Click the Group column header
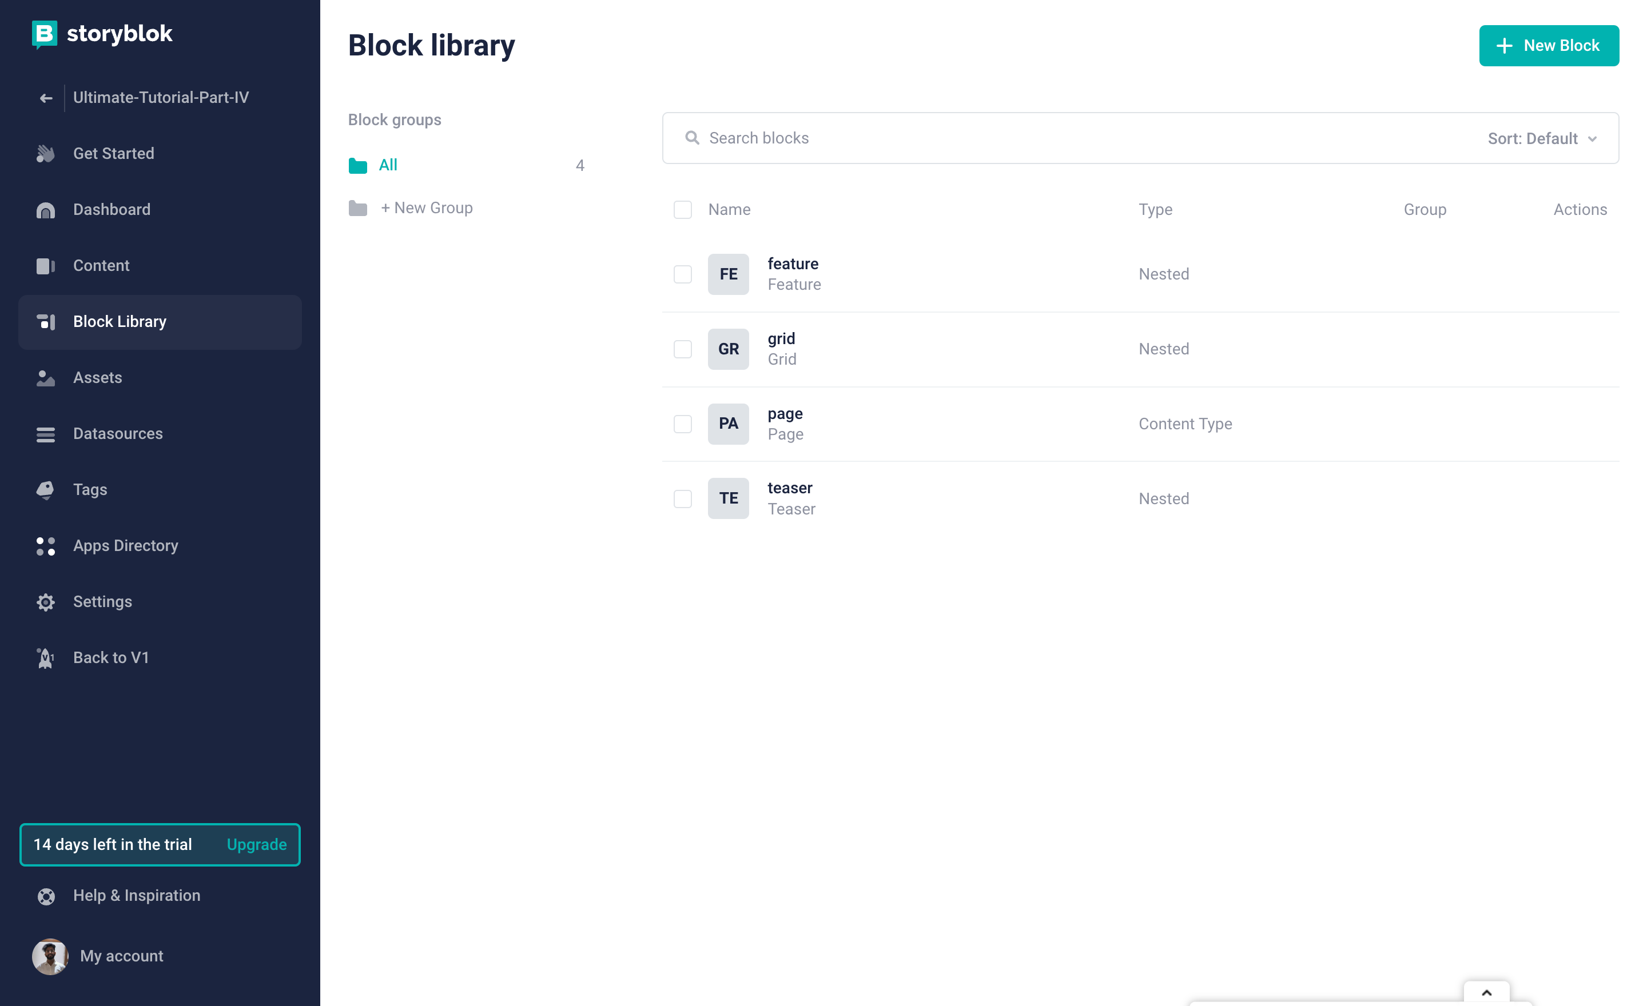 pos(1425,210)
